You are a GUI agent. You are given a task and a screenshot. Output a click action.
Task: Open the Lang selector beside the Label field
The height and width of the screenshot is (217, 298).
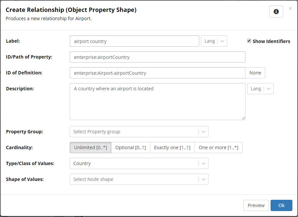click(x=223, y=41)
